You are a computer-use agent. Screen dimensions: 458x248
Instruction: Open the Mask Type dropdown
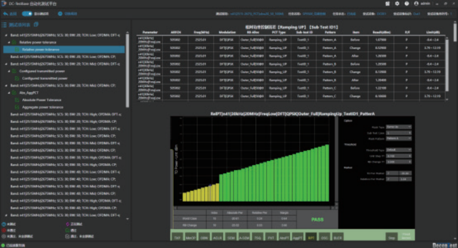pyautogui.click(x=399, y=127)
